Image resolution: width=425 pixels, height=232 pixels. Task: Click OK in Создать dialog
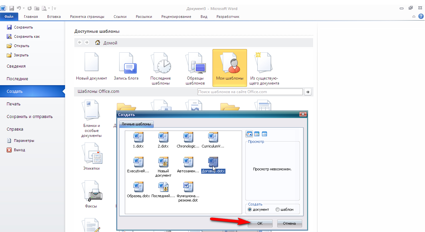click(x=260, y=223)
